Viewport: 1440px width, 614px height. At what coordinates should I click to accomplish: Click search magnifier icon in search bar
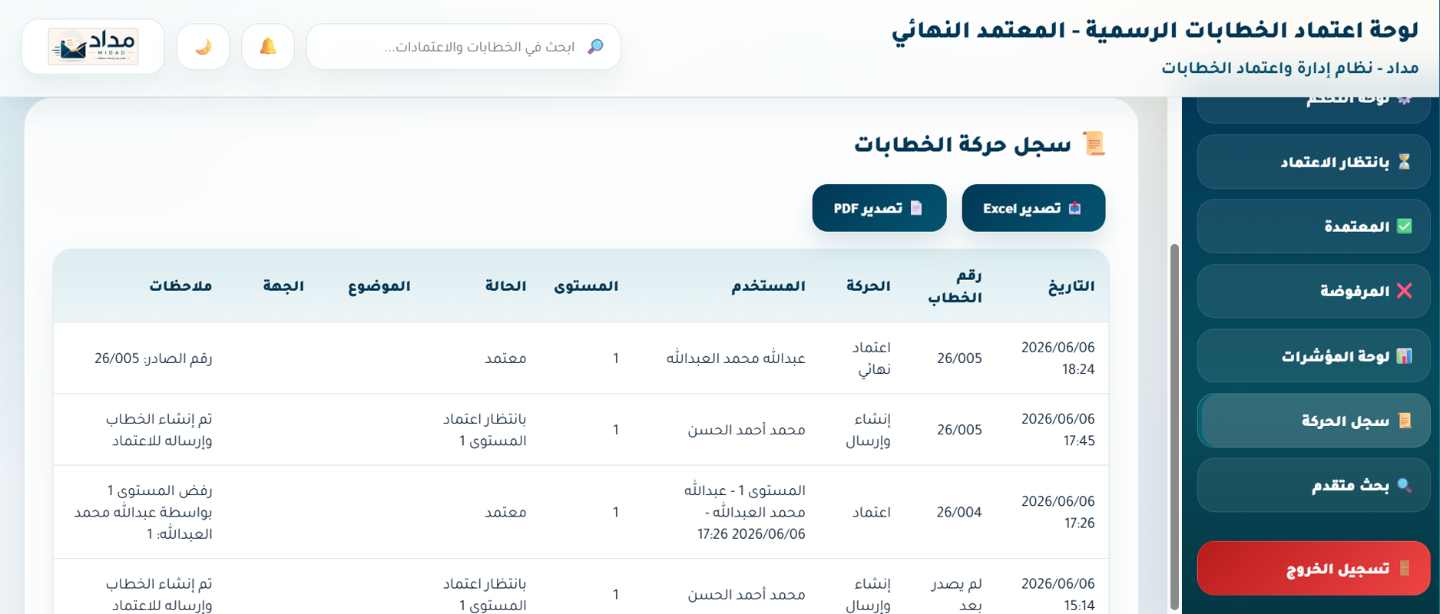point(595,47)
